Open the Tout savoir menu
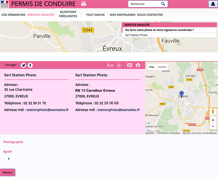 [x=95, y=15]
